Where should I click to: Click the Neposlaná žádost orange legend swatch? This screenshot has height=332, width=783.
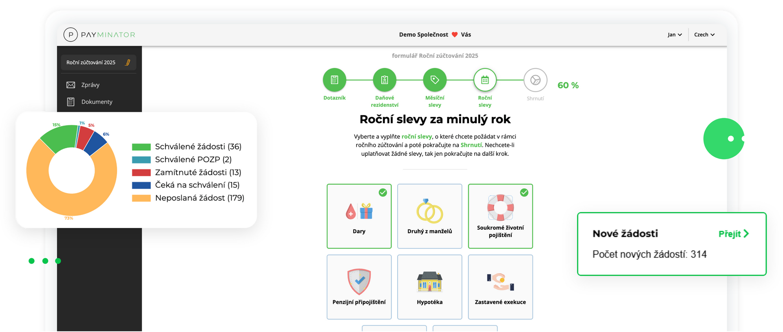(141, 198)
